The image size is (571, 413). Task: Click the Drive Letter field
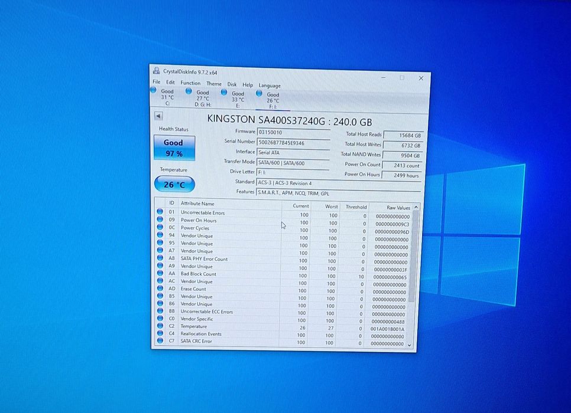tap(293, 172)
